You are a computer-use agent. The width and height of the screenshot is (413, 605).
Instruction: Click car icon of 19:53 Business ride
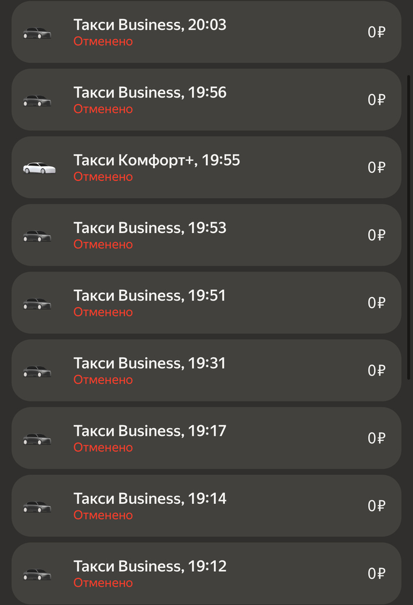pyautogui.click(x=37, y=237)
